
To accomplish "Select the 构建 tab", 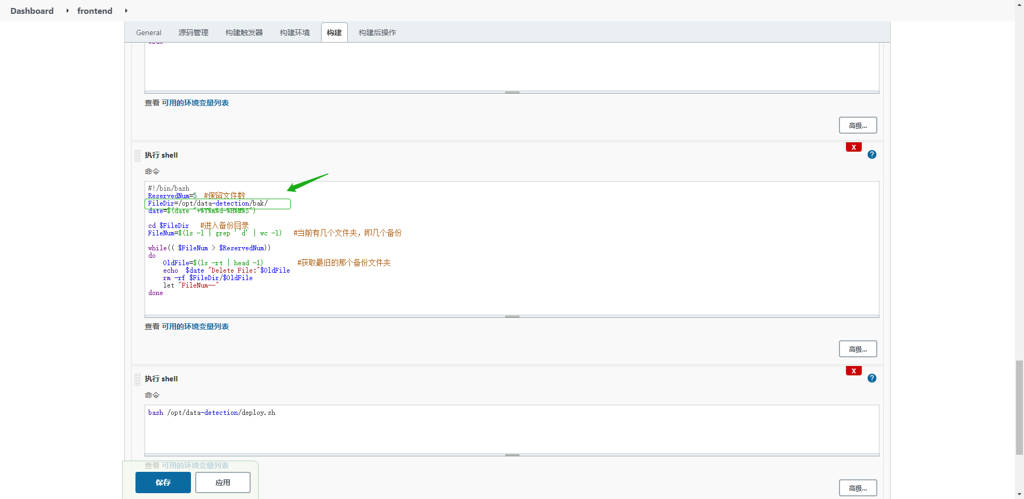I will click(334, 32).
